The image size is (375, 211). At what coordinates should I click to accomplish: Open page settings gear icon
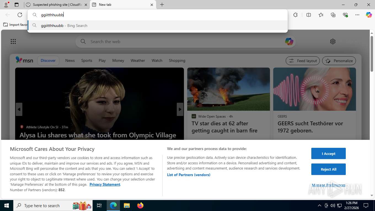click(333, 41)
